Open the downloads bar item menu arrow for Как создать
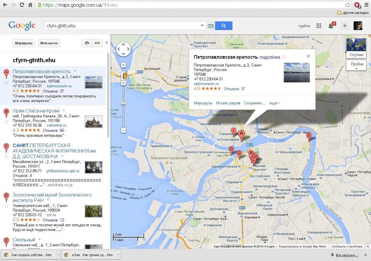The width and height of the screenshot is (371, 261). point(58,255)
